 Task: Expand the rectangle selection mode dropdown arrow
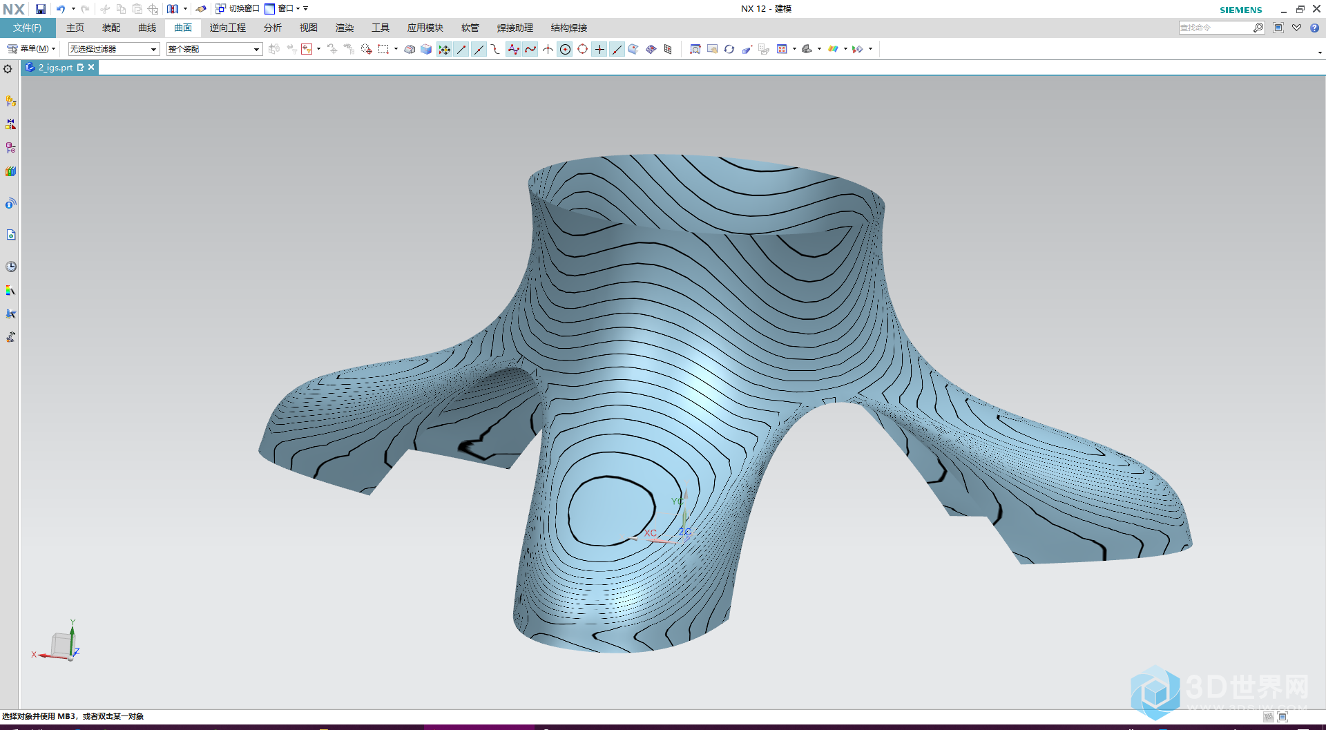(396, 49)
